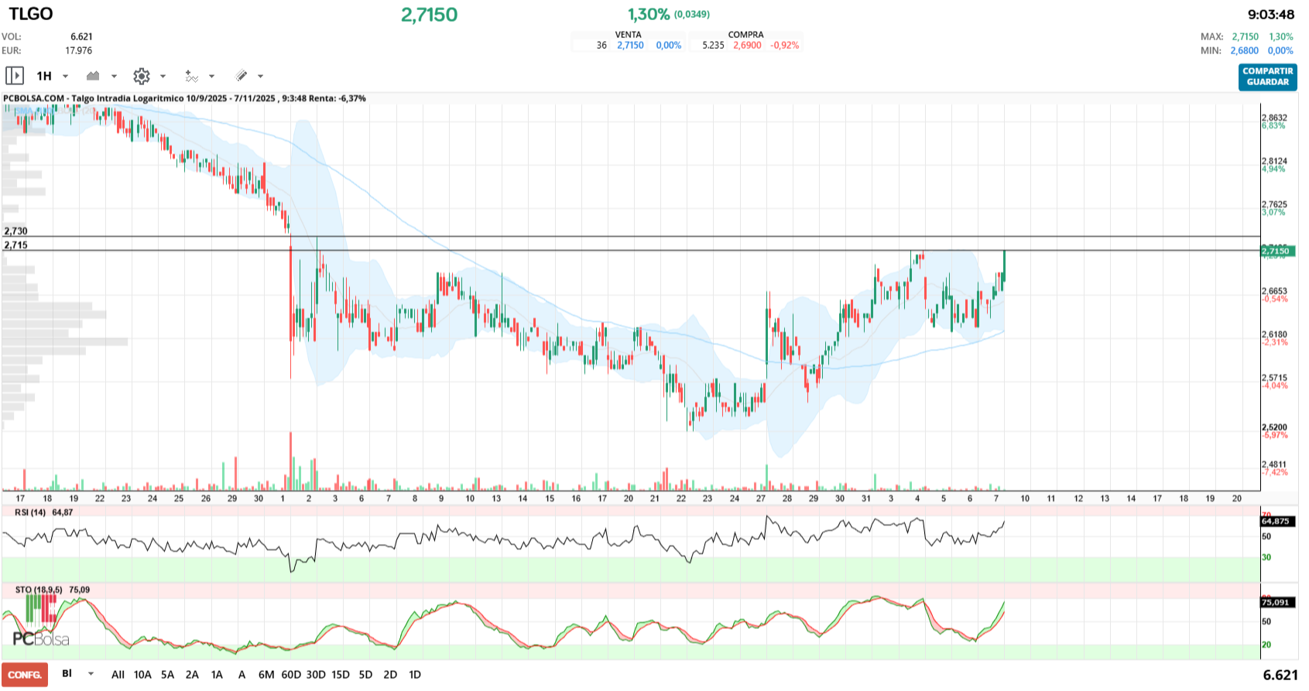Expand the settings gear dropdown arrow
Image resolution: width=1309 pixels, height=691 pixels.
[163, 77]
